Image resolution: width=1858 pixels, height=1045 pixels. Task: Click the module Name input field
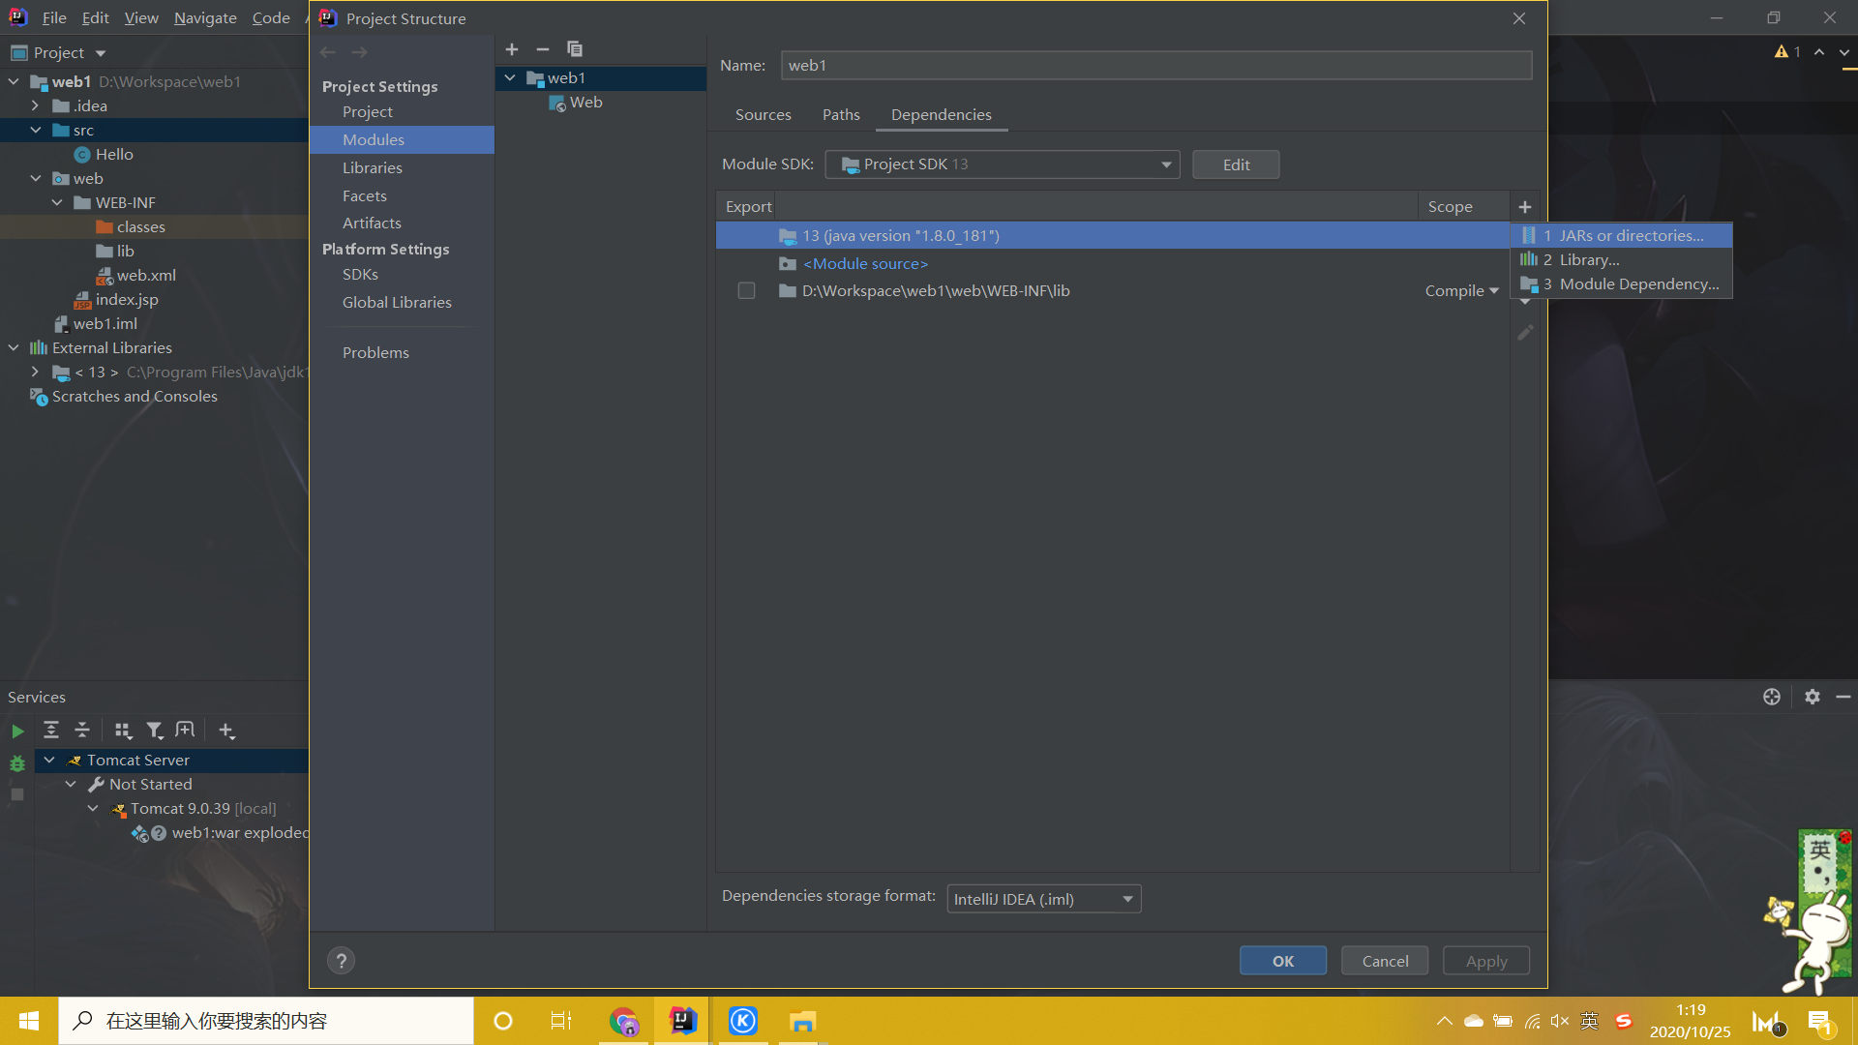click(1156, 66)
